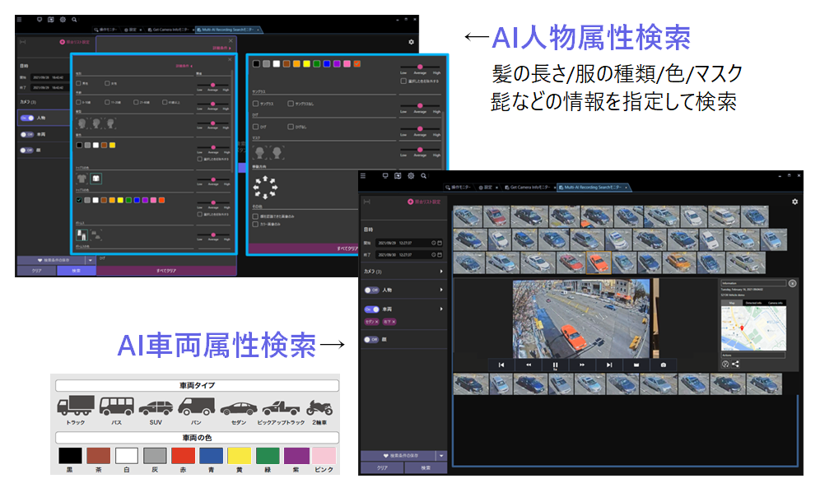This screenshot has height=488, width=820.
Task: Open the search magnifier in the title bar
Action: [x=423, y=176]
